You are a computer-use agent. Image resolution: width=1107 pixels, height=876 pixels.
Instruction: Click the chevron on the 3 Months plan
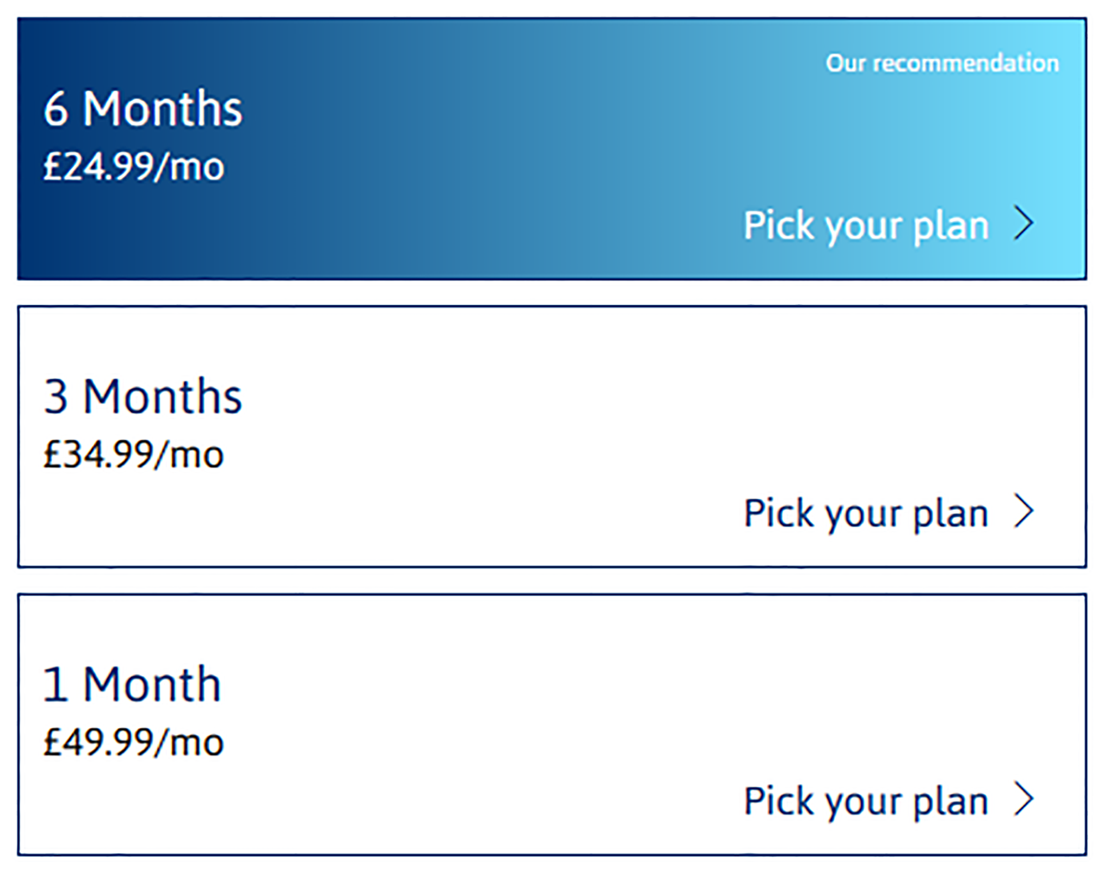(x=1024, y=511)
